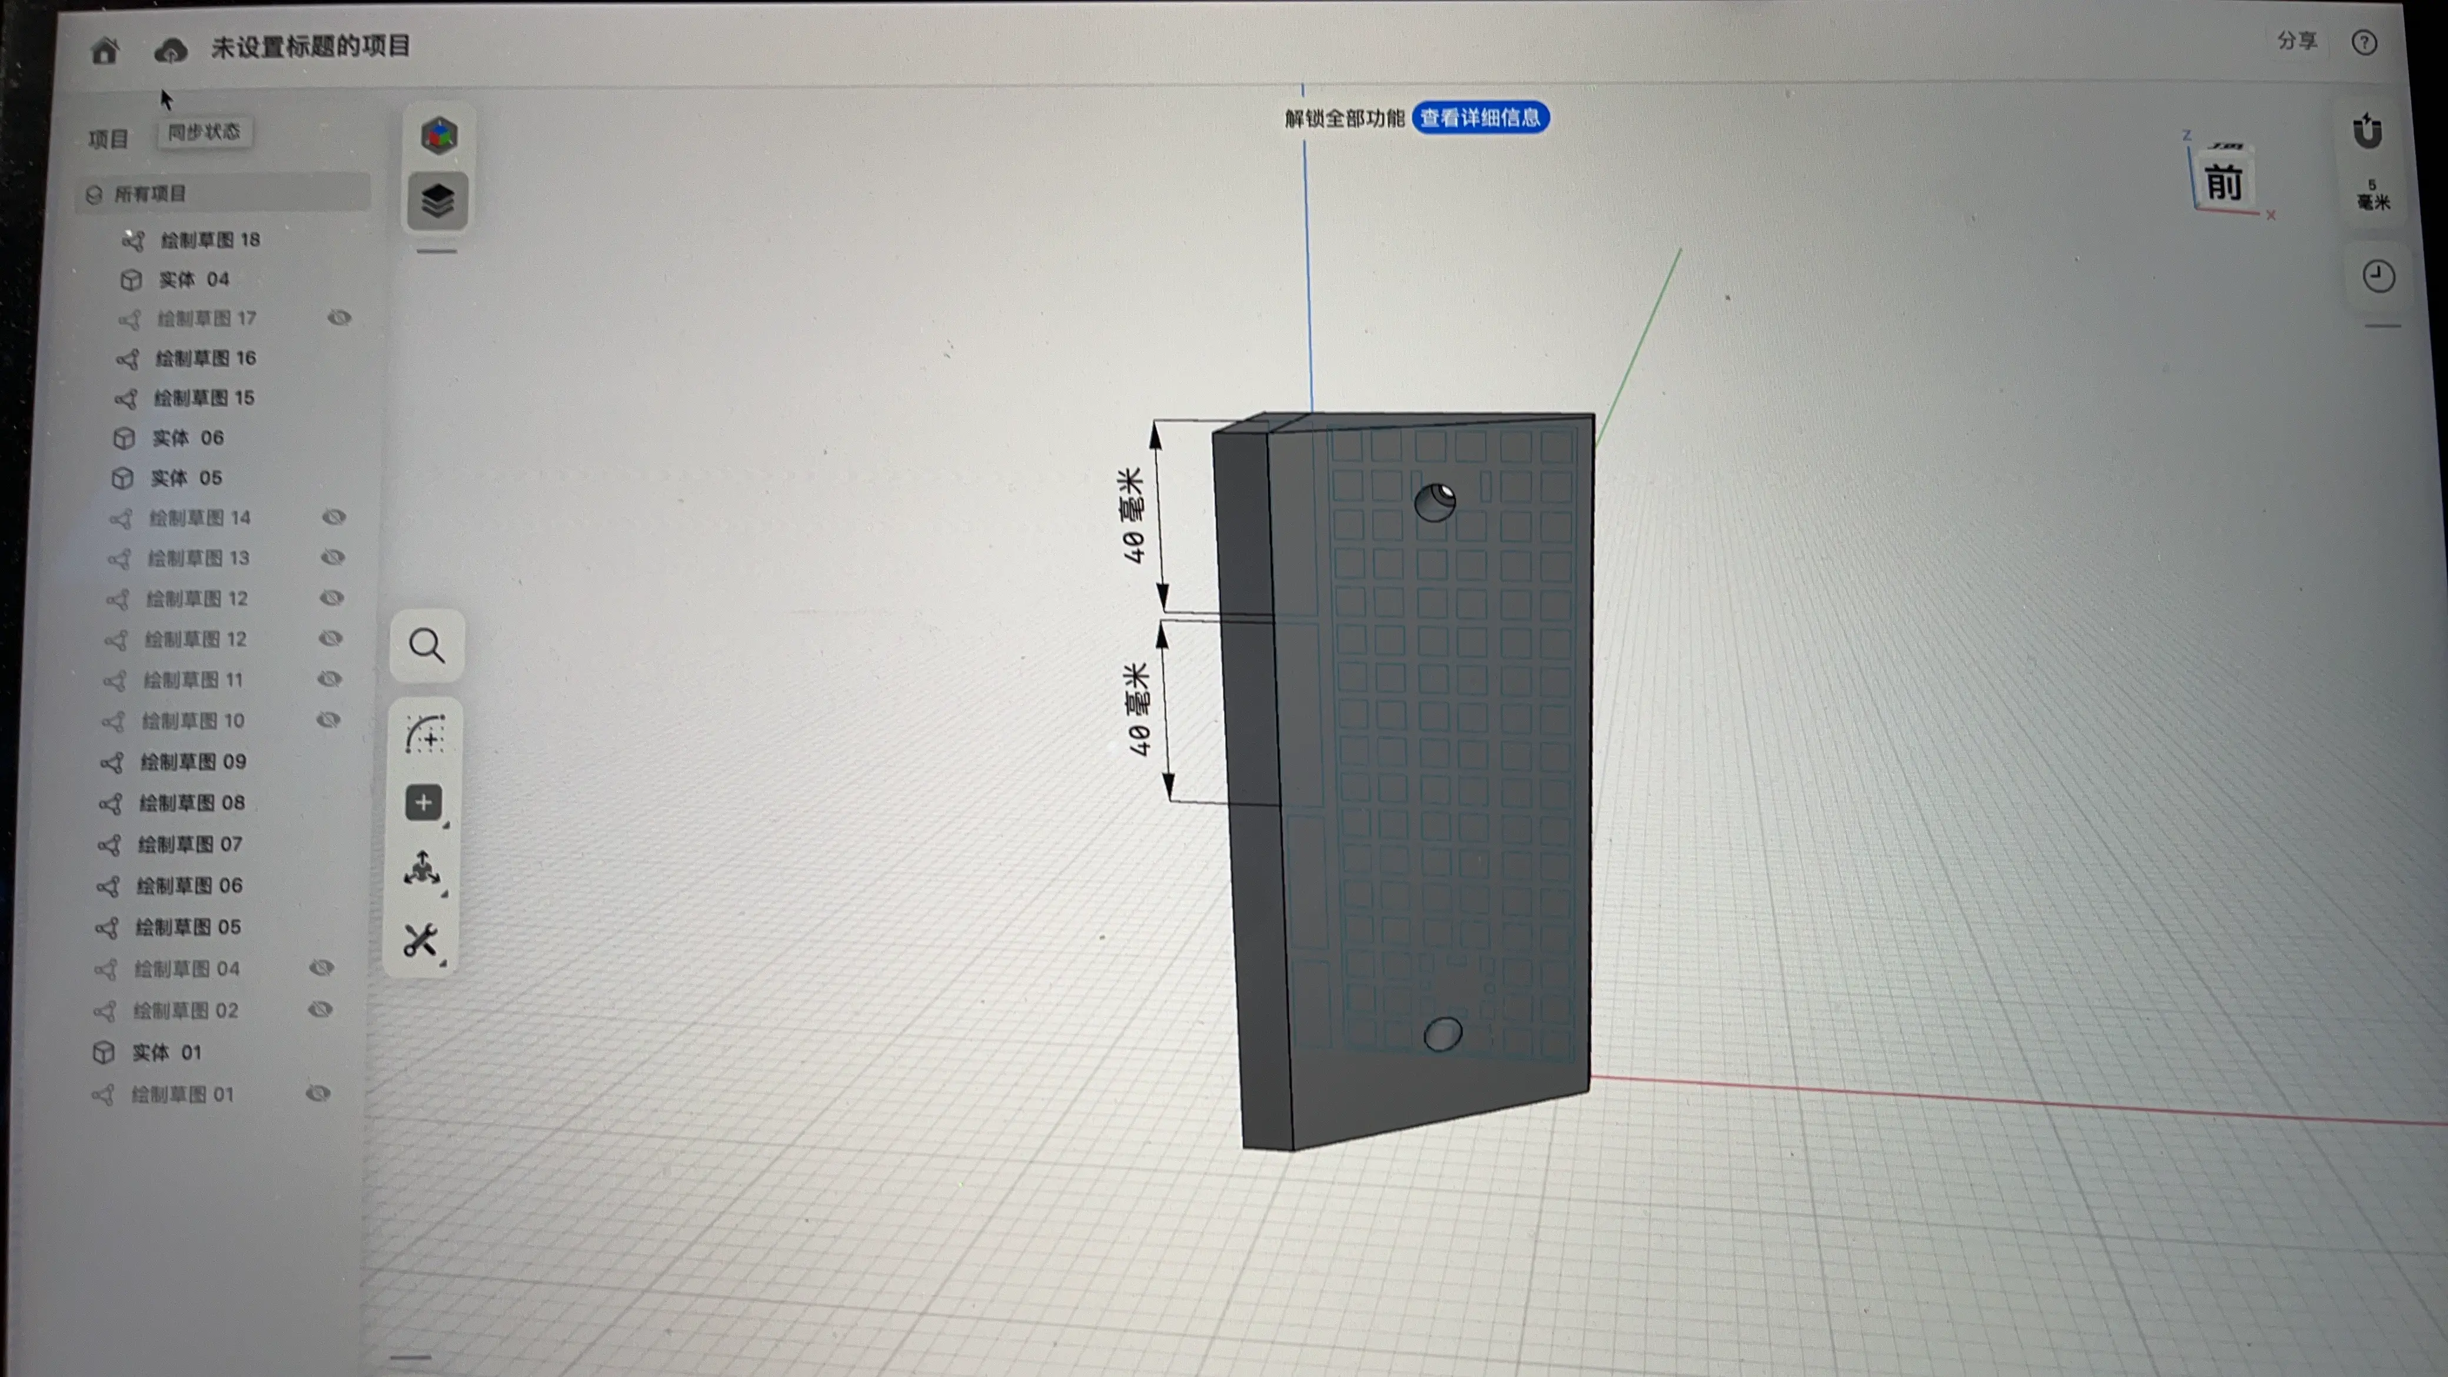
Task: Click the 未设置标题的项目 project title
Action: (310, 46)
